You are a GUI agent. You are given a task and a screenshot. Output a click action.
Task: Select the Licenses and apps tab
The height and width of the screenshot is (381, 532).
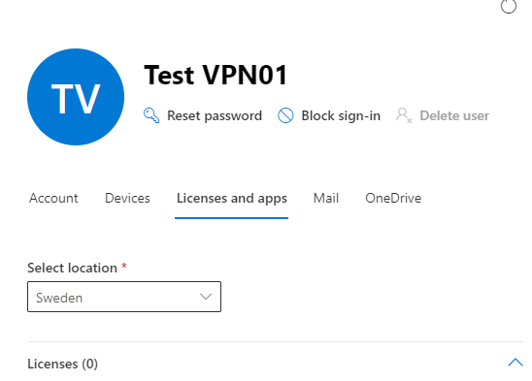[x=232, y=199]
